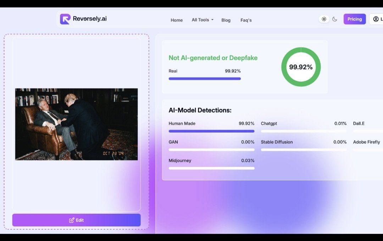Click the green 99.92% donut chart
This screenshot has height=241, width=383.
(x=301, y=67)
